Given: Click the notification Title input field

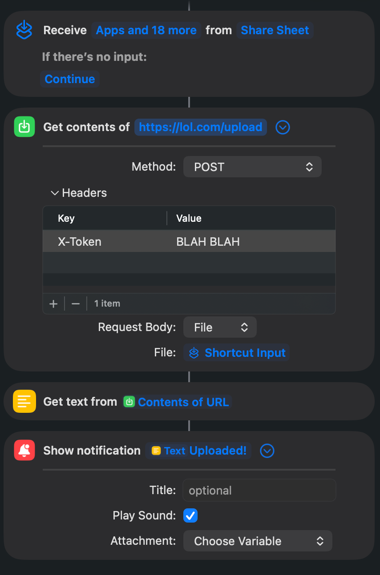Looking at the screenshot, I should point(259,490).
